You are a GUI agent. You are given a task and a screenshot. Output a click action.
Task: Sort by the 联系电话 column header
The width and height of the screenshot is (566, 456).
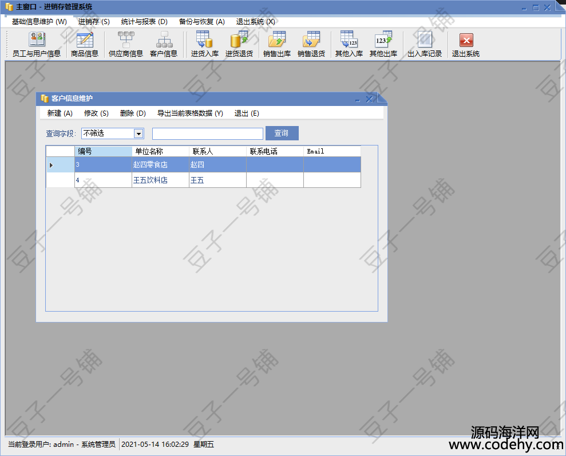tap(275, 151)
